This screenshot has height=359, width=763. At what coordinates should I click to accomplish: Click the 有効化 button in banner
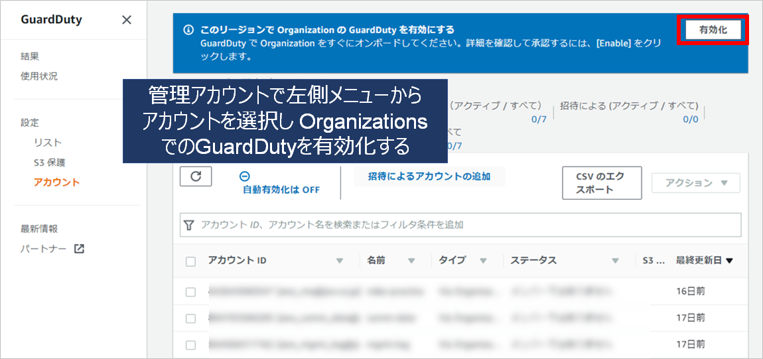pyautogui.click(x=713, y=31)
